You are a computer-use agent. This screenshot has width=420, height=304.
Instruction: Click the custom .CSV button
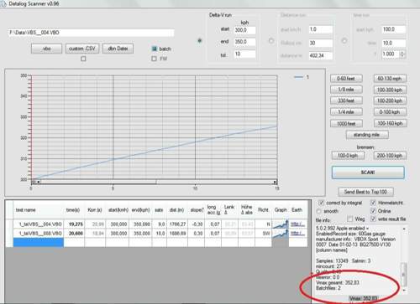pyautogui.click(x=82, y=49)
